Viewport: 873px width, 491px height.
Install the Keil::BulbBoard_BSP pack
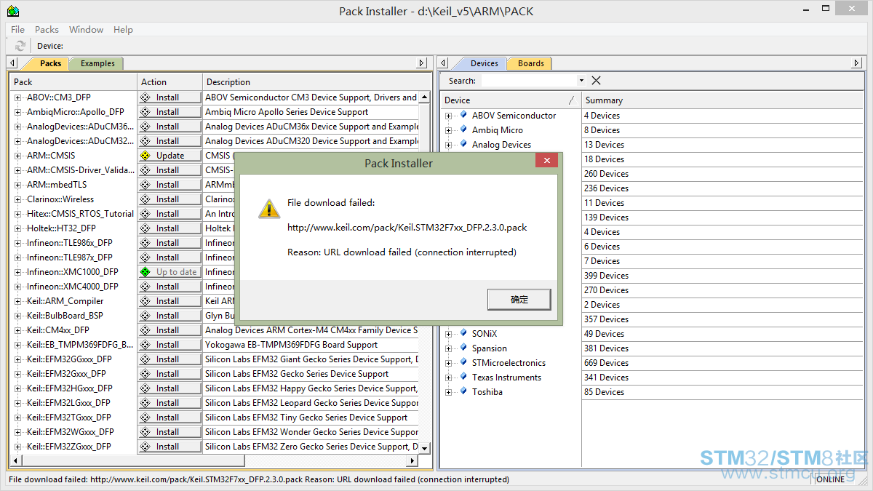pyautogui.click(x=170, y=316)
